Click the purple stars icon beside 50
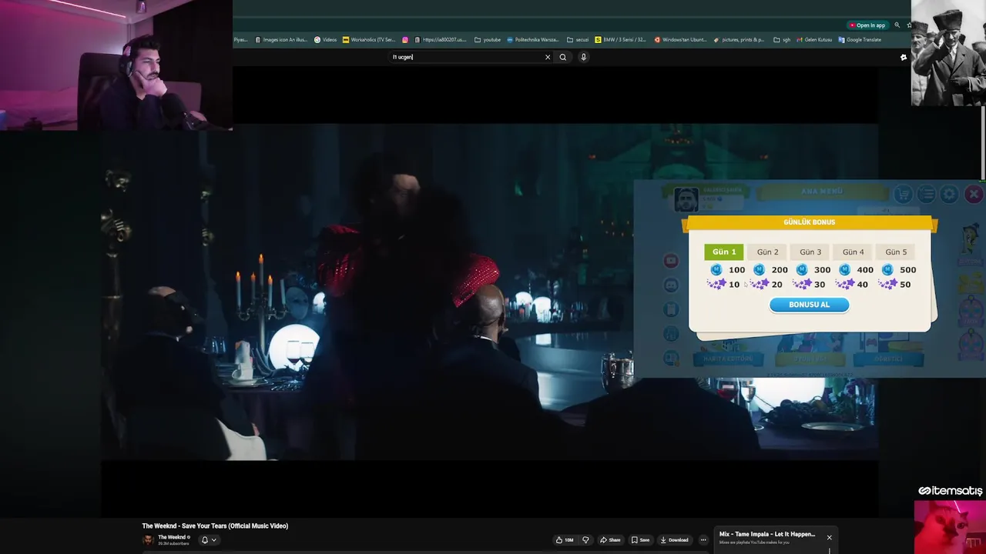Image resolution: width=986 pixels, height=554 pixels. click(x=887, y=285)
